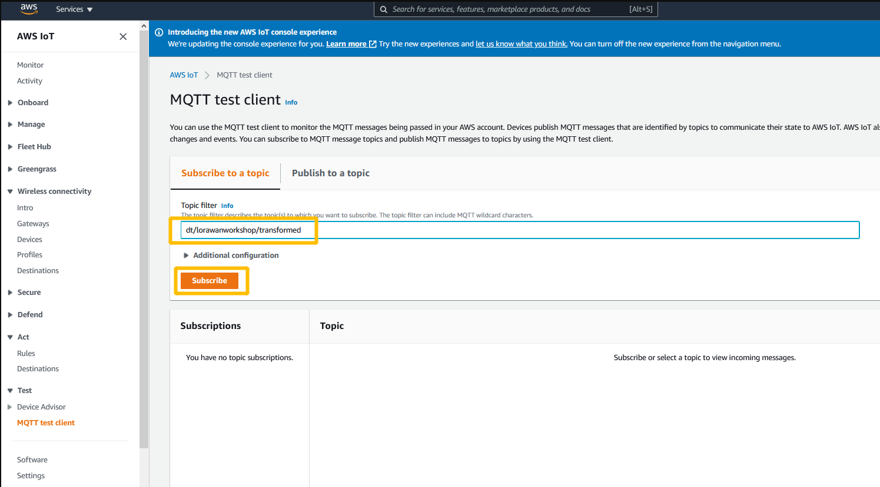Open Wireless connectivity Intro page
The height and width of the screenshot is (487, 880).
25,208
